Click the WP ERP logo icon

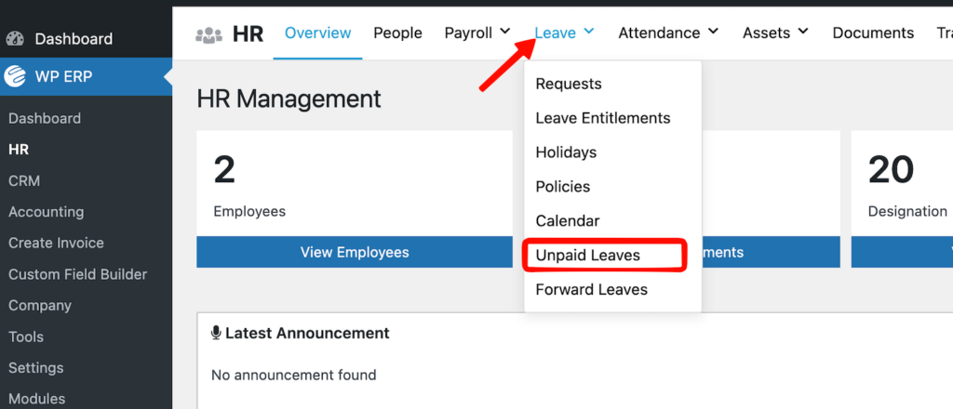[x=15, y=76]
